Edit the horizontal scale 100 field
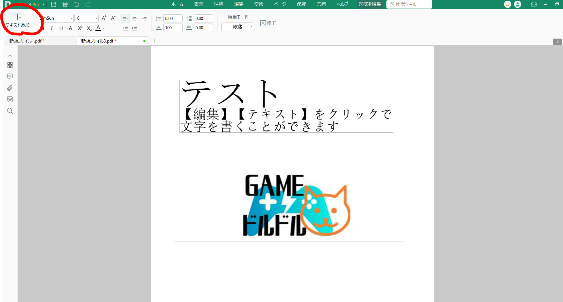This screenshot has height=302, width=563. [x=173, y=28]
